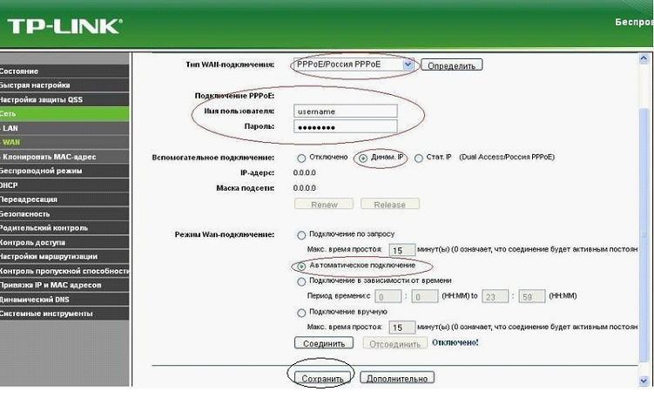
Task: Select the Стат. IP radio button
Action: 418,158
